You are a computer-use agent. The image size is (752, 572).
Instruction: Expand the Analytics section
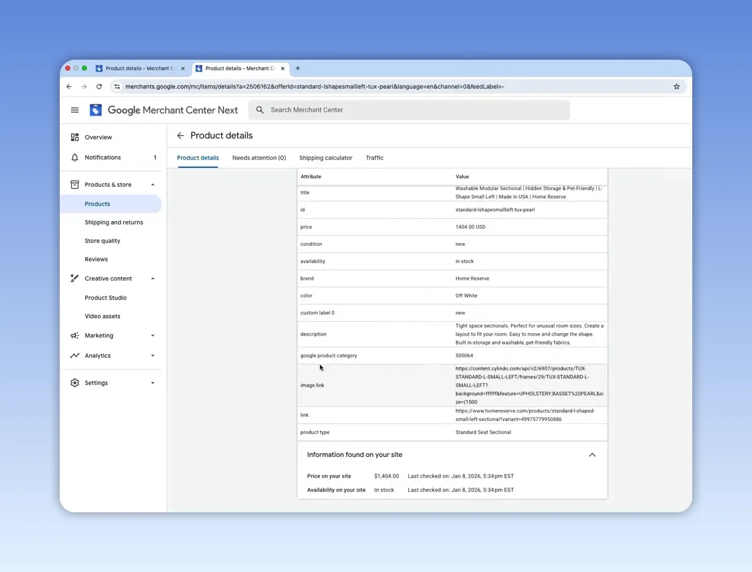pyautogui.click(x=153, y=356)
